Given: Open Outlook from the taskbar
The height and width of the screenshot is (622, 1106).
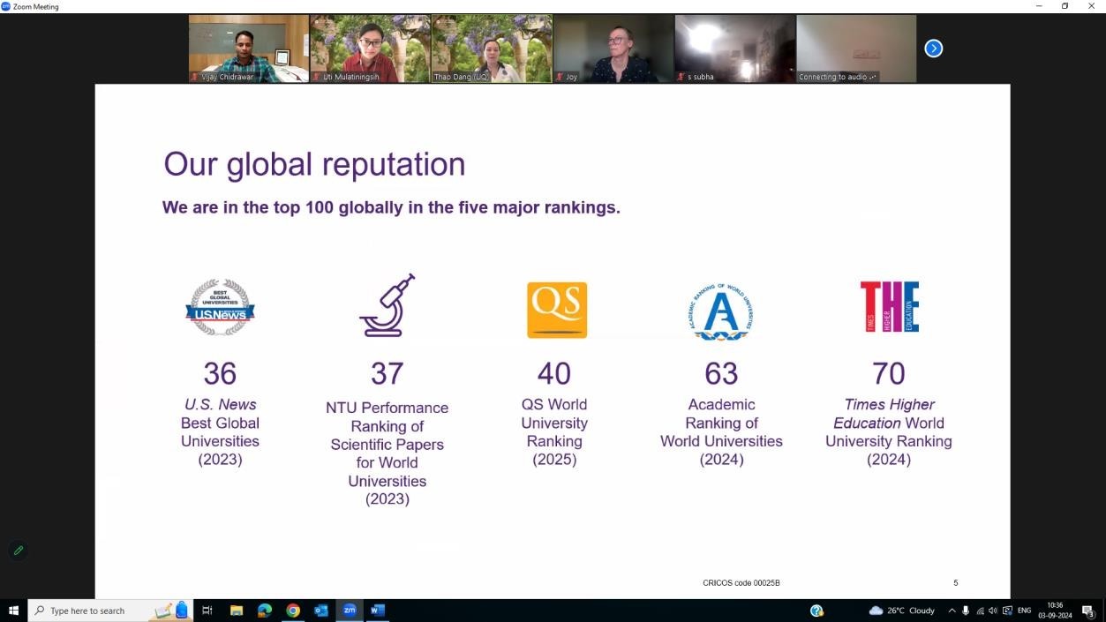Looking at the screenshot, I should pyautogui.click(x=321, y=611).
